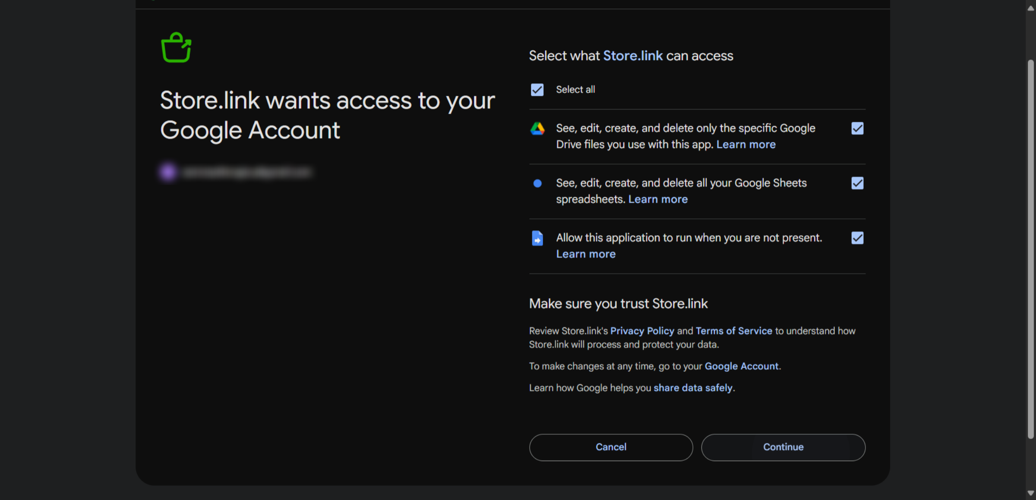Open the Terms of Service link
This screenshot has width=1036, height=500.
point(733,331)
